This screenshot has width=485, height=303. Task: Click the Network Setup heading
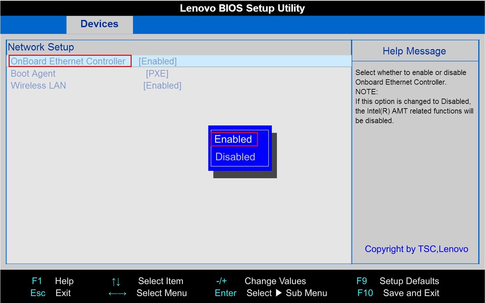[x=41, y=47]
